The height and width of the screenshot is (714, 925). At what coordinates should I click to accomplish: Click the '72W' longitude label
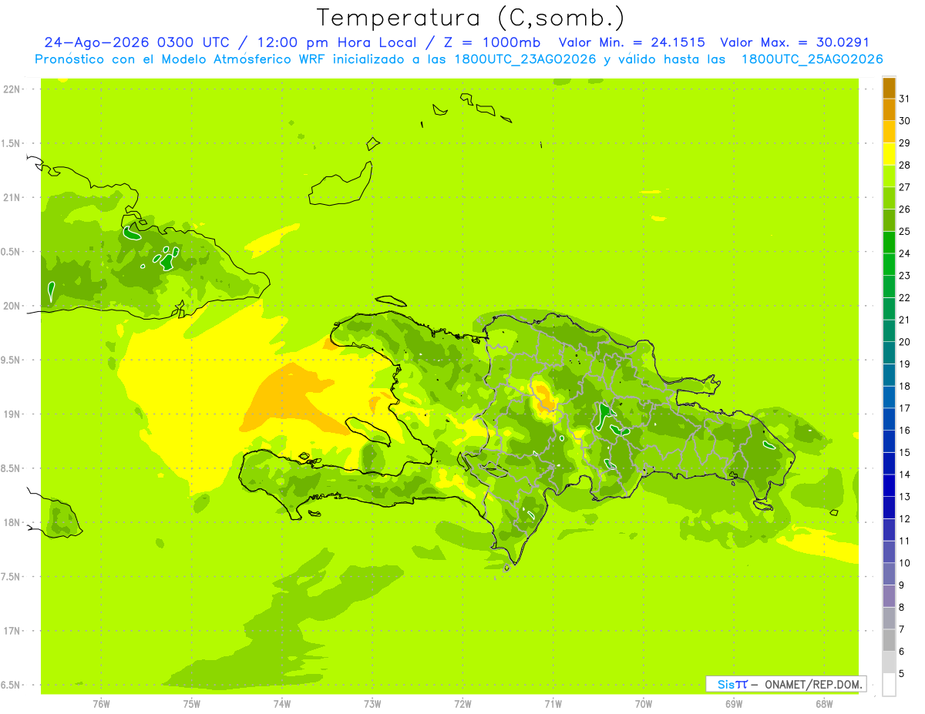[x=463, y=704]
